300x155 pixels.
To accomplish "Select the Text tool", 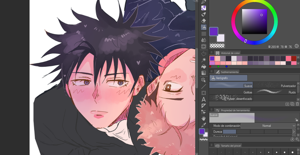I will (x=204, y=100).
